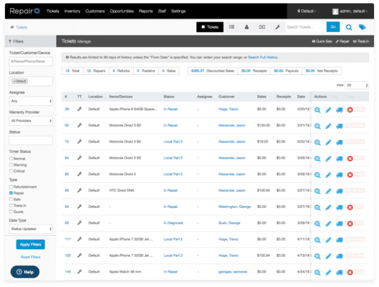Enable the Critical timer status checkbox
The image size is (379, 287).
[x=12, y=171]
